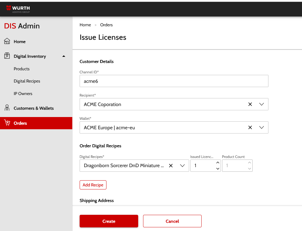Open the Recipient dropdown chevron
This screenshot has height=231, width=302.
pos(261,104)
